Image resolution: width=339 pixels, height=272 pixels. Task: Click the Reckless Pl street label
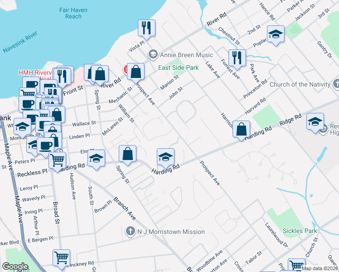[32, 173]
